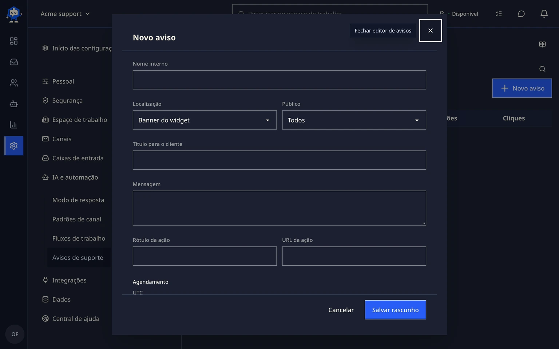Select the settings gear icon in sidebar

(x=14, y=146)
